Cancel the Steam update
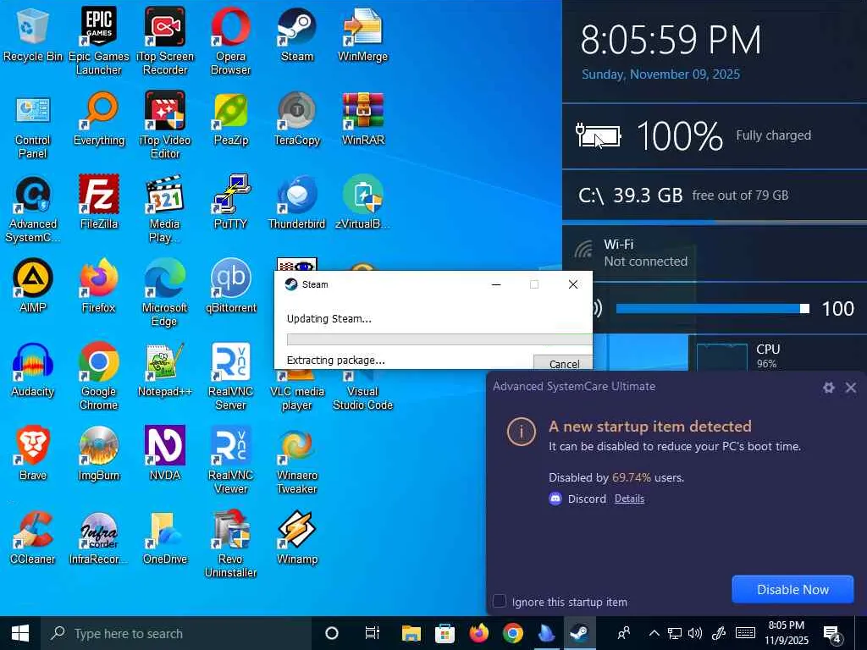The width and height of the screenshot is (867, 650). (563, 363)
